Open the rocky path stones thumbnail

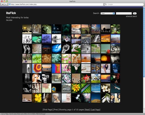[86, 39]
